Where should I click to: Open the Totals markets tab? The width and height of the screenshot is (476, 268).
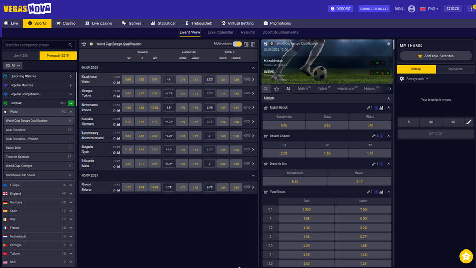(x=324, y=89)
